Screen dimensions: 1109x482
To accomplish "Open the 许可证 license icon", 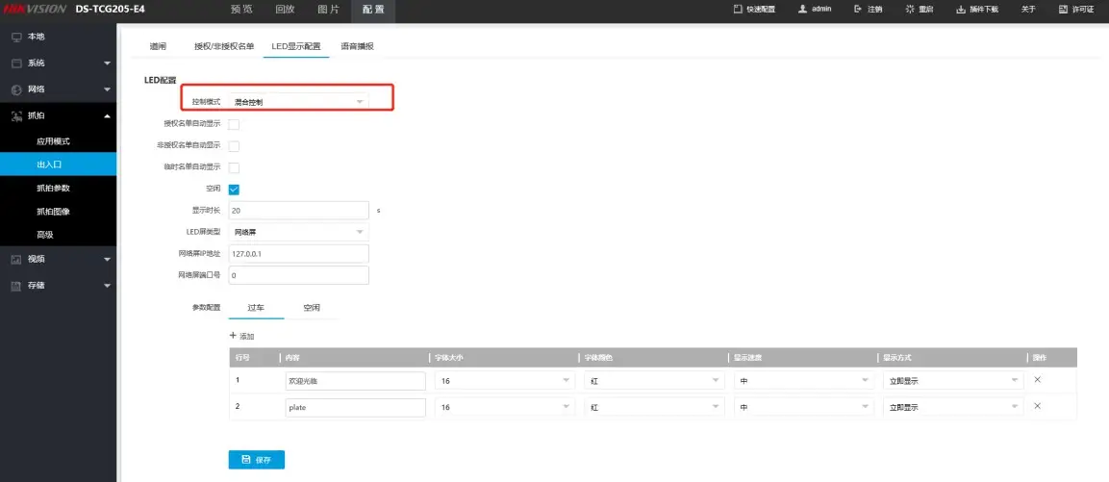I will tap(1062, 9).
